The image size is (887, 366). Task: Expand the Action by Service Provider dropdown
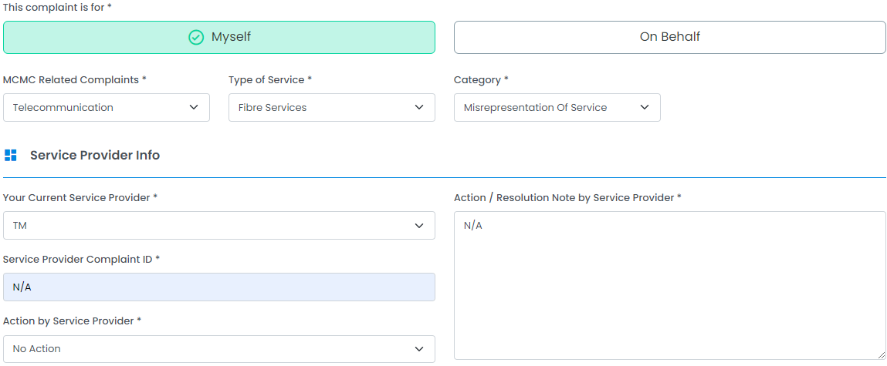[x=218, y=349]
